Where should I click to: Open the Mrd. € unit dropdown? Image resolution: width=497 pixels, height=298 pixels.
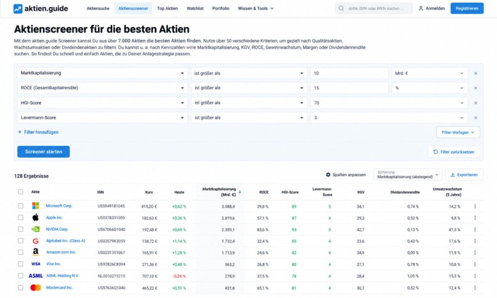pos(430,73)
